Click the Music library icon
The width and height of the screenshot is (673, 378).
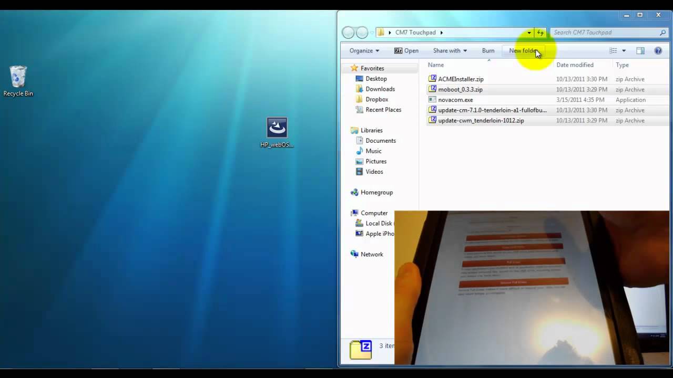(x=360, y=151)
